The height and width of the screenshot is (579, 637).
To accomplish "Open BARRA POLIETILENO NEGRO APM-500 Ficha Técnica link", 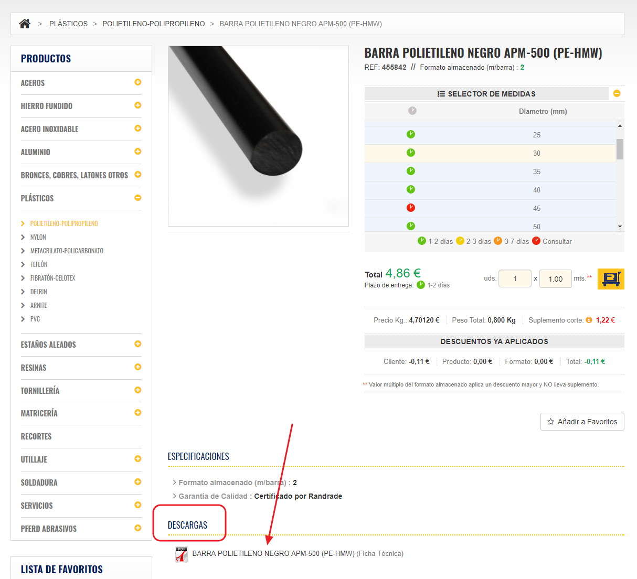I will click(x=298, y=553).
